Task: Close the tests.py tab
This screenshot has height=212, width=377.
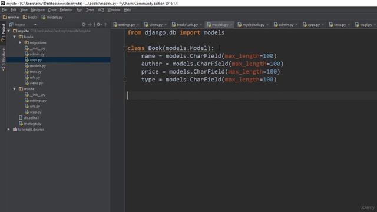Action: (x=349, y=25)
